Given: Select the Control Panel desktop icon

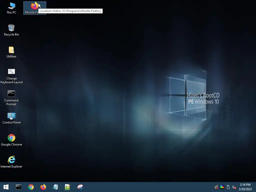Looking at the screenshot, I should (11, 118).
